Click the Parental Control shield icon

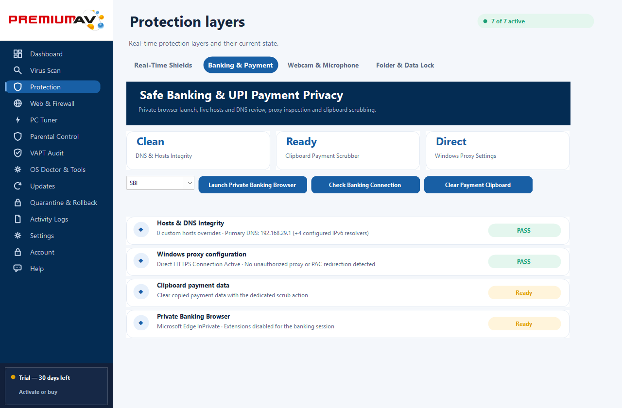pos(17,136)
